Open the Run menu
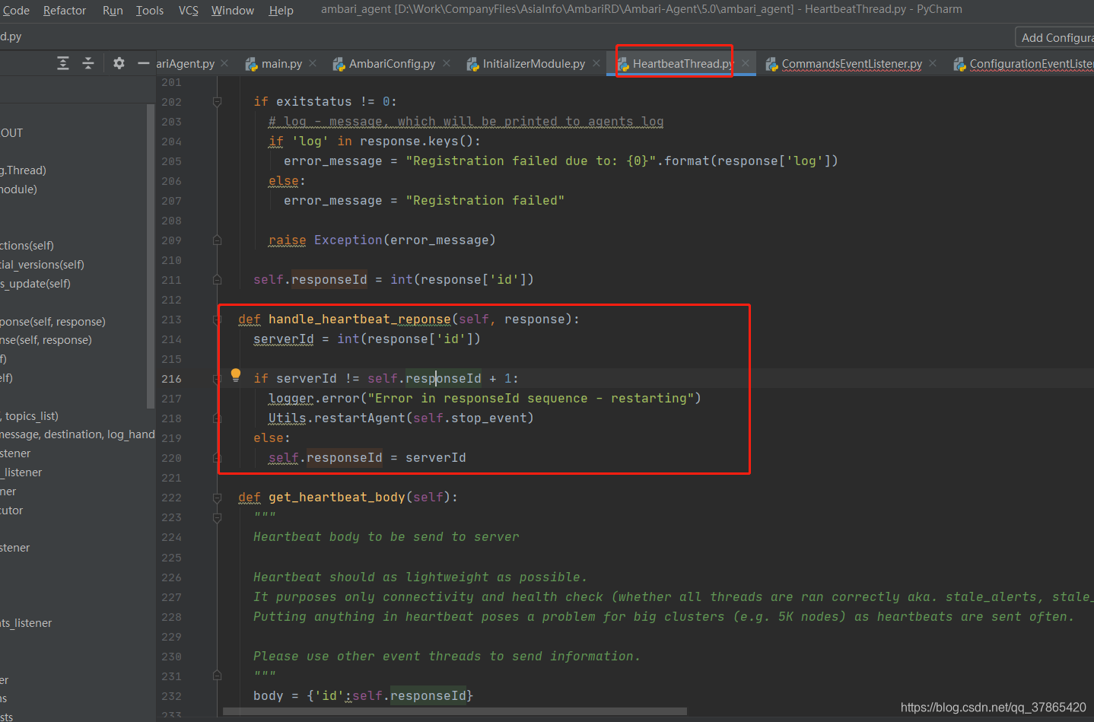Screen dimensions: 1094x722 coord(113,10)
